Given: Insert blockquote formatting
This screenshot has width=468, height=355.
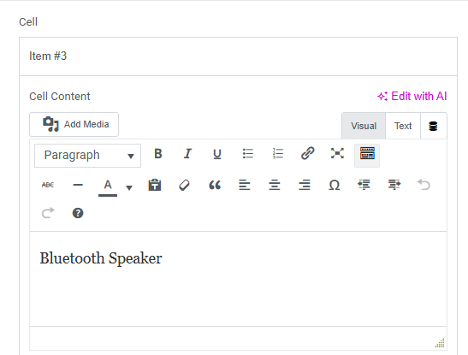Looking at the screenshot, I should coord(215,185).
